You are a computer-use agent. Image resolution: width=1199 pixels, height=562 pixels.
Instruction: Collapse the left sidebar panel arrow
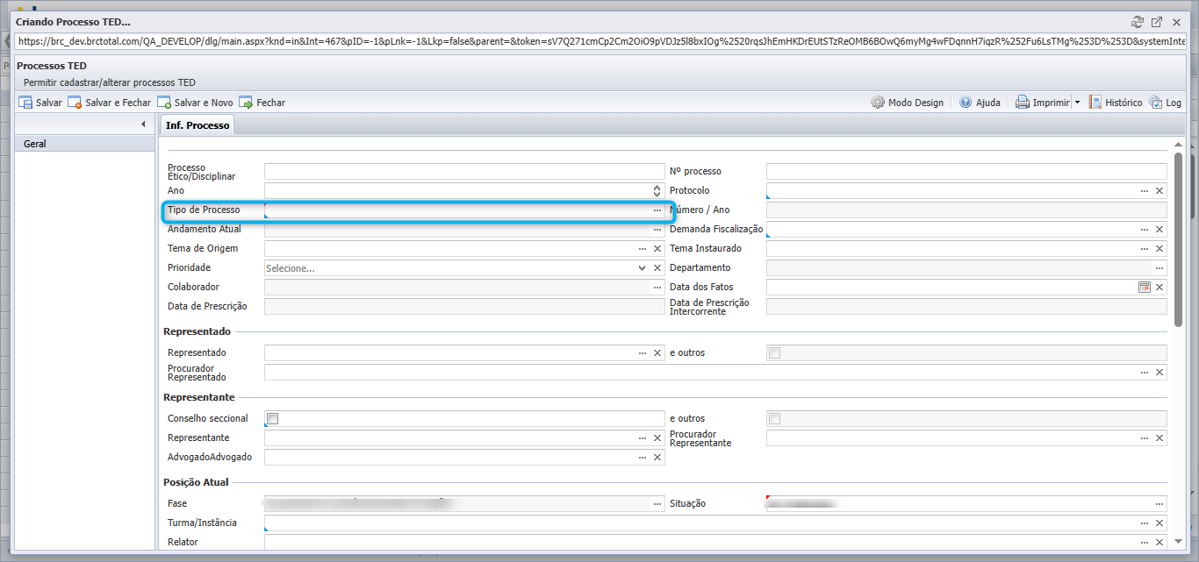point(143,124)
